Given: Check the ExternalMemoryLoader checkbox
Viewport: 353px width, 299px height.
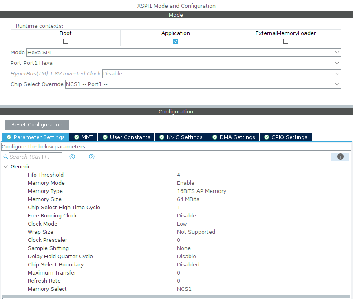Looking at the screenshot, I should click(x=285, y=41).
